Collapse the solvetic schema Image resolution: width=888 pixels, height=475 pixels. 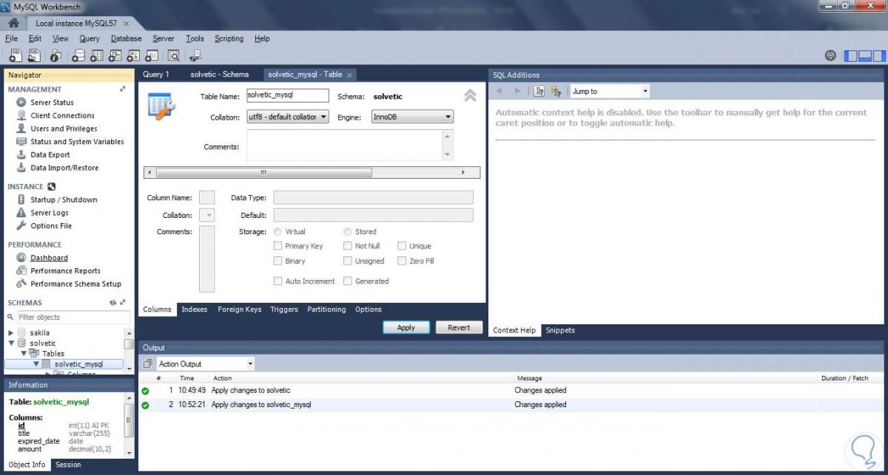click(x=11, y=344)
